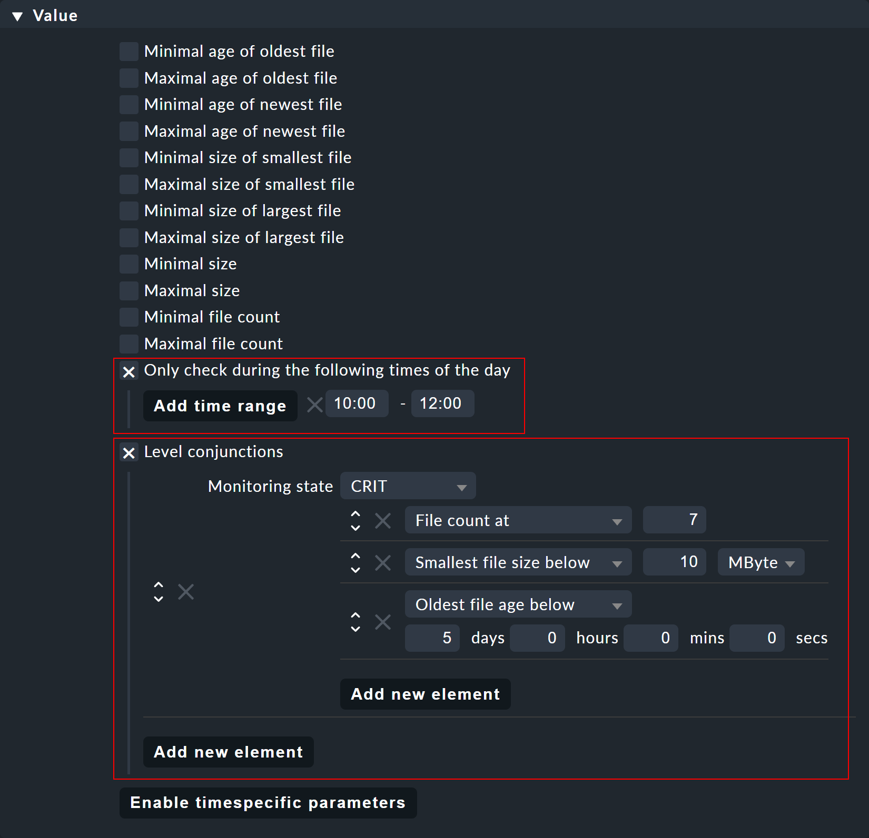The width and height of the screenshot is (869, 838).
Task: Collapse the Value section triangle
Action: (17, 16)
